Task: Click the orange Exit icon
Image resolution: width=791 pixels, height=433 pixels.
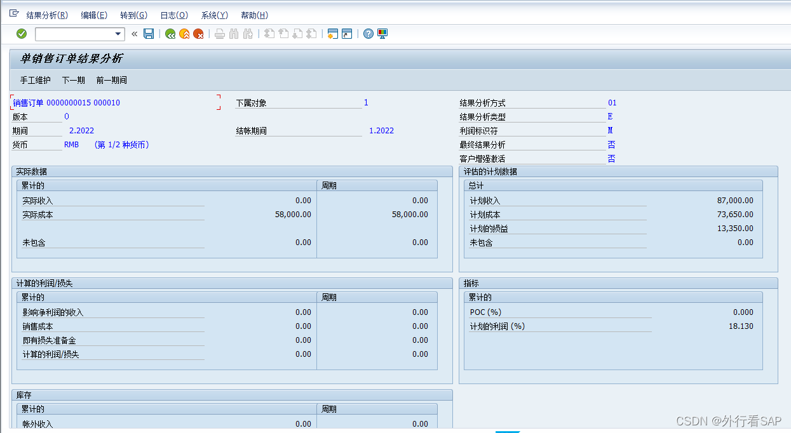Action: 184,34
